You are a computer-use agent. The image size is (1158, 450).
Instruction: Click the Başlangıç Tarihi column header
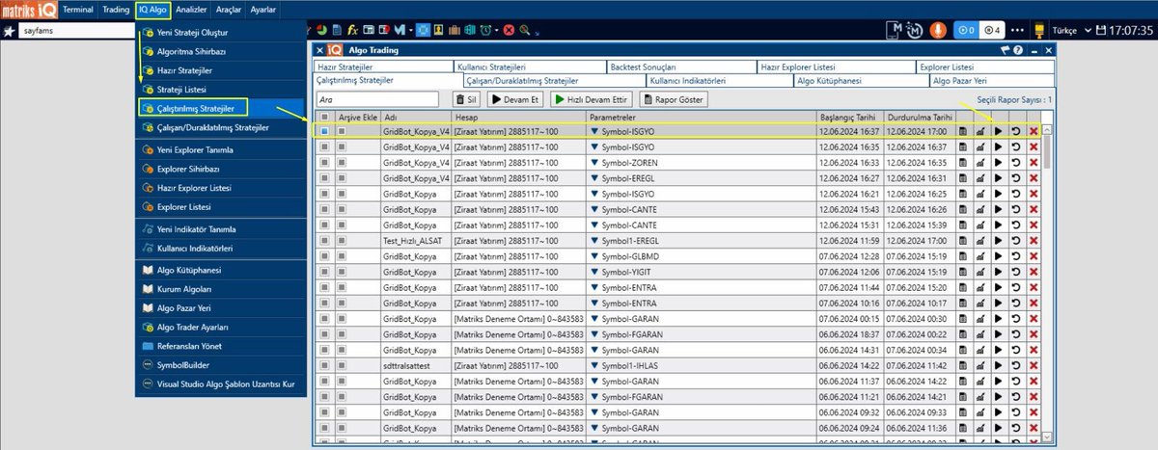(x=849, y=116)
